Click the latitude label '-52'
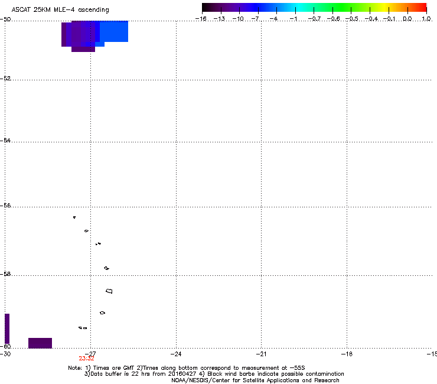The image size is (437, 384). [5, 79]
